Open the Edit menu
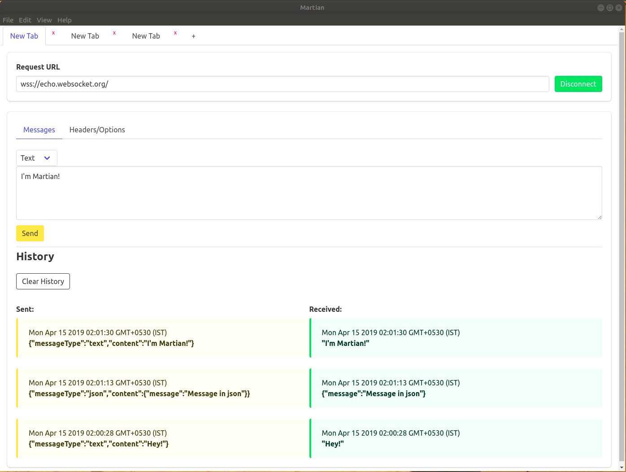This screenshot has height=472, width=626. 25,20
